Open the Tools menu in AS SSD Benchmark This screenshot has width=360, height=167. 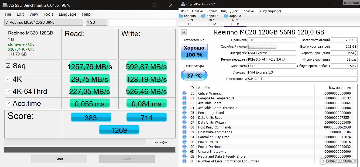pos(49,14)
